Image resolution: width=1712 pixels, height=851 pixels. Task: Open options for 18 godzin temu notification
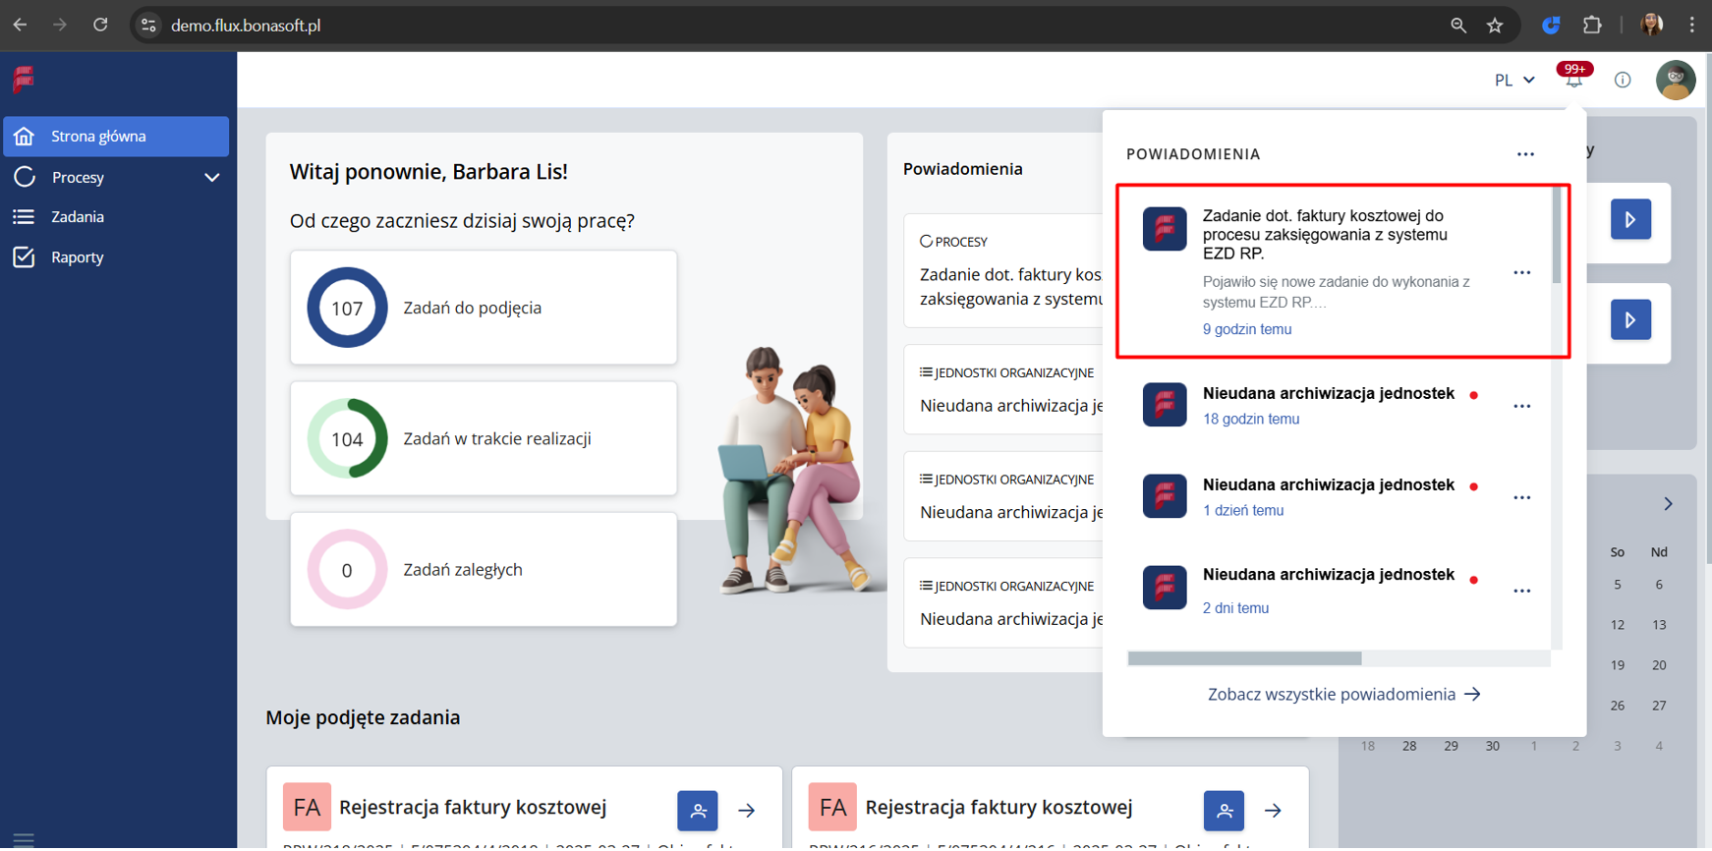tap(1521, 407)
